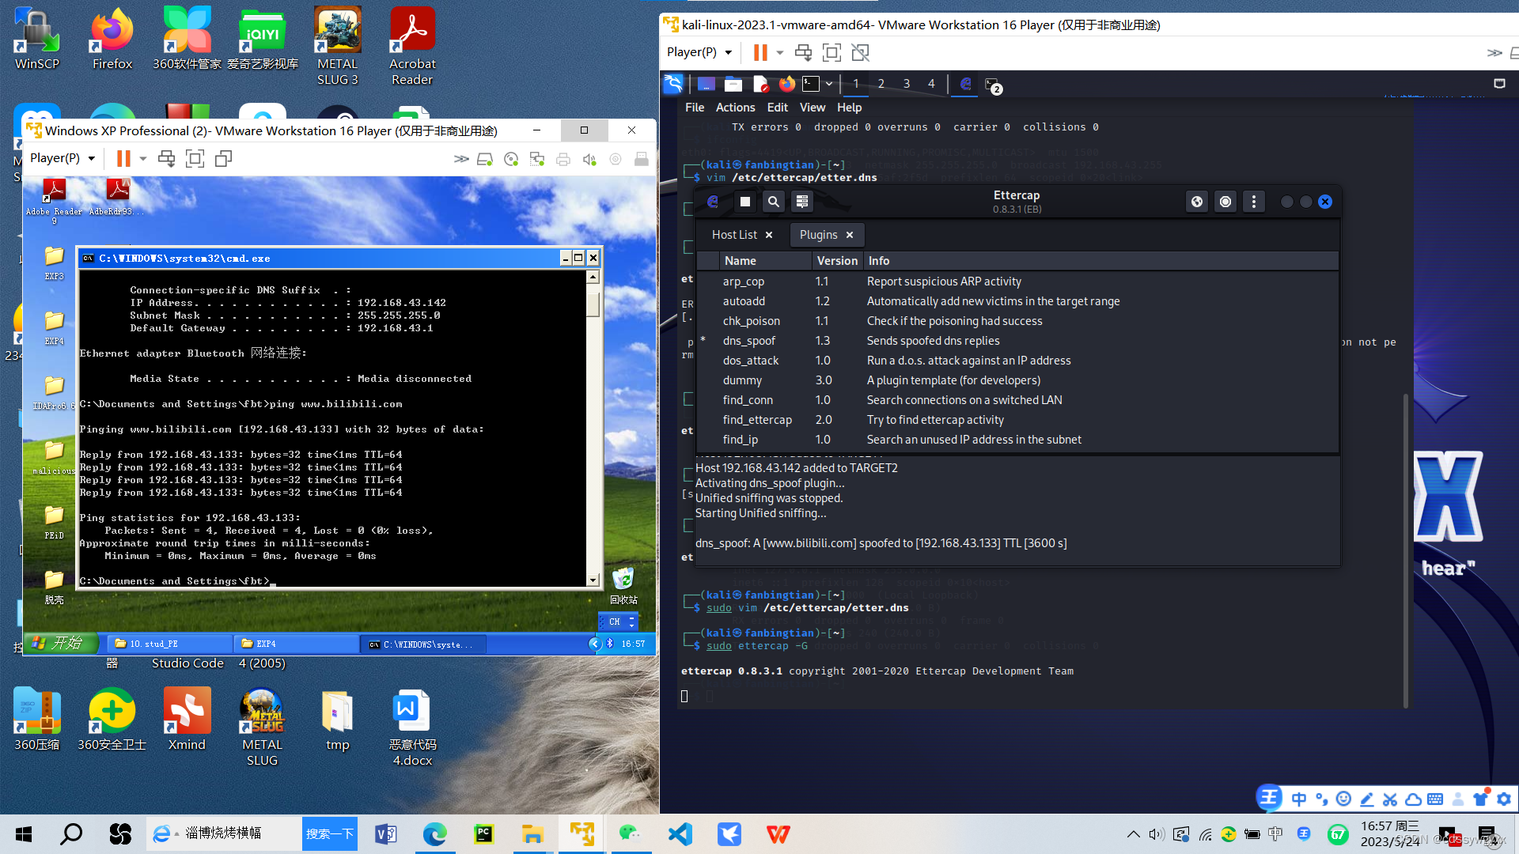
Task: Toggle Chinese mode in the IME toolbar
Action: (1299, 799)
